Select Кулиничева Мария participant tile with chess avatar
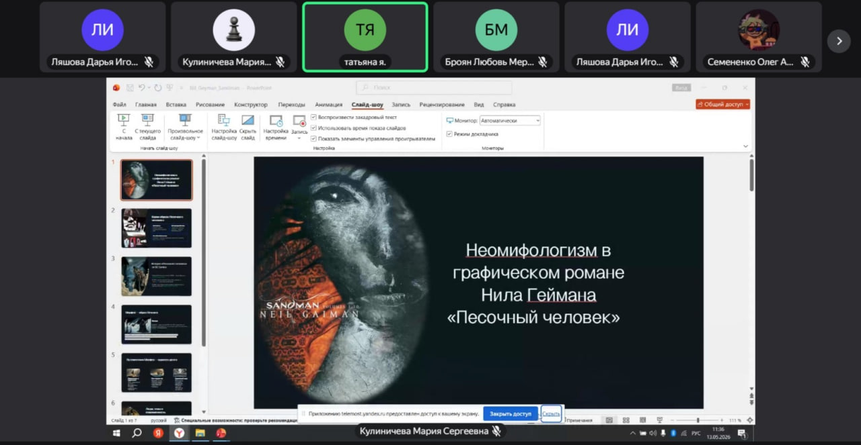 click(233, 37)
